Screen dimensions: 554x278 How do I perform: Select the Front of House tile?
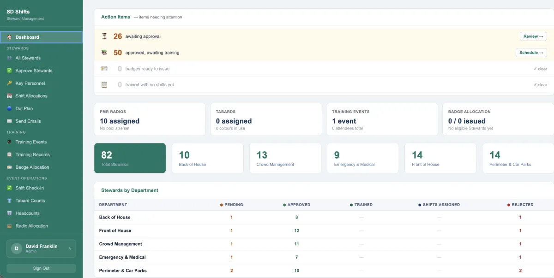(440, 158)
